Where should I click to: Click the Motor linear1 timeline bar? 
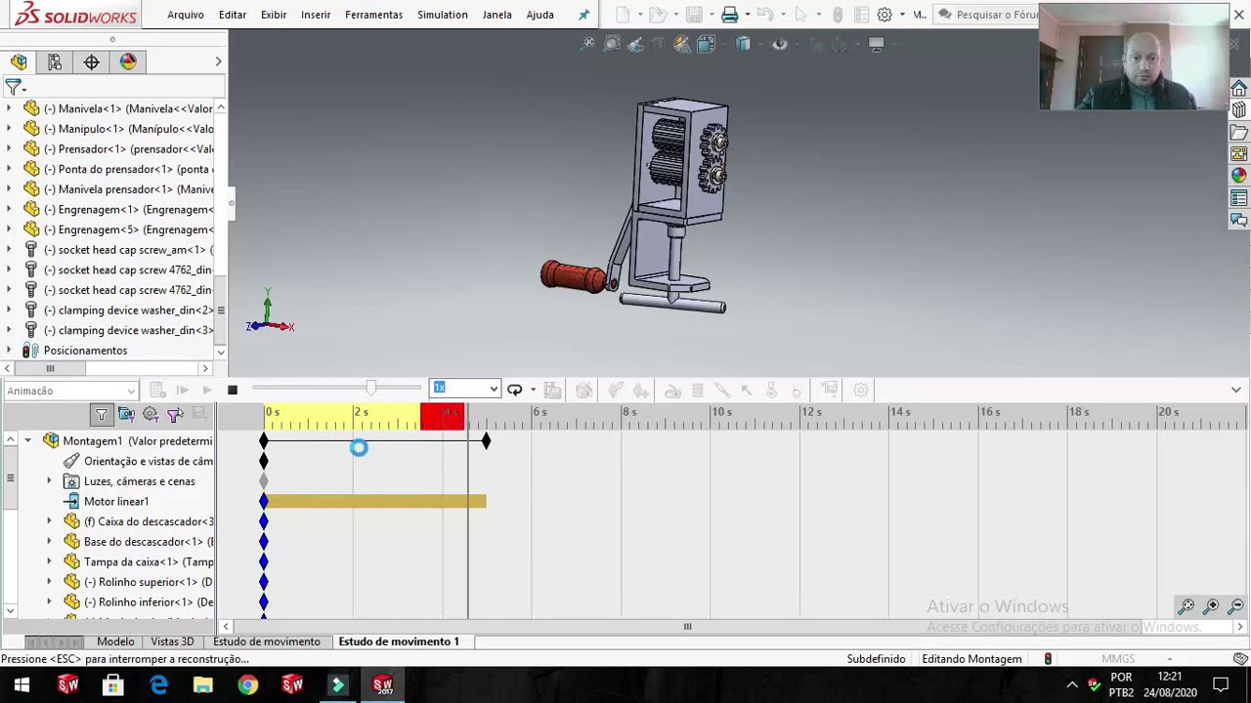coord(375,502)
